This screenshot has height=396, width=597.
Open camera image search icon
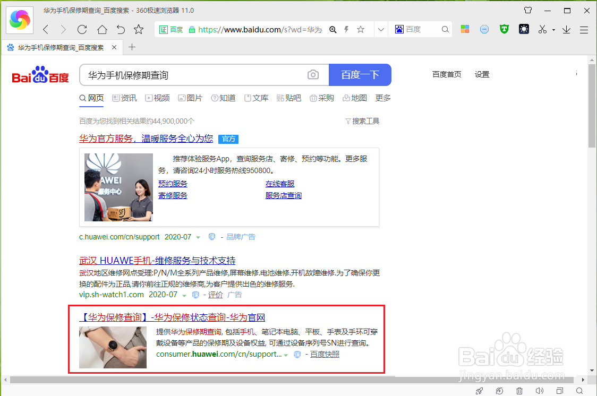pyautogui.click(x=313, y=74)
